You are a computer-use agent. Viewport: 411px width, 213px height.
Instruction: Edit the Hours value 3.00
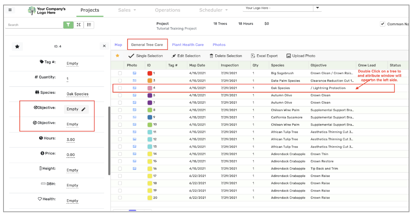[70, 140]
